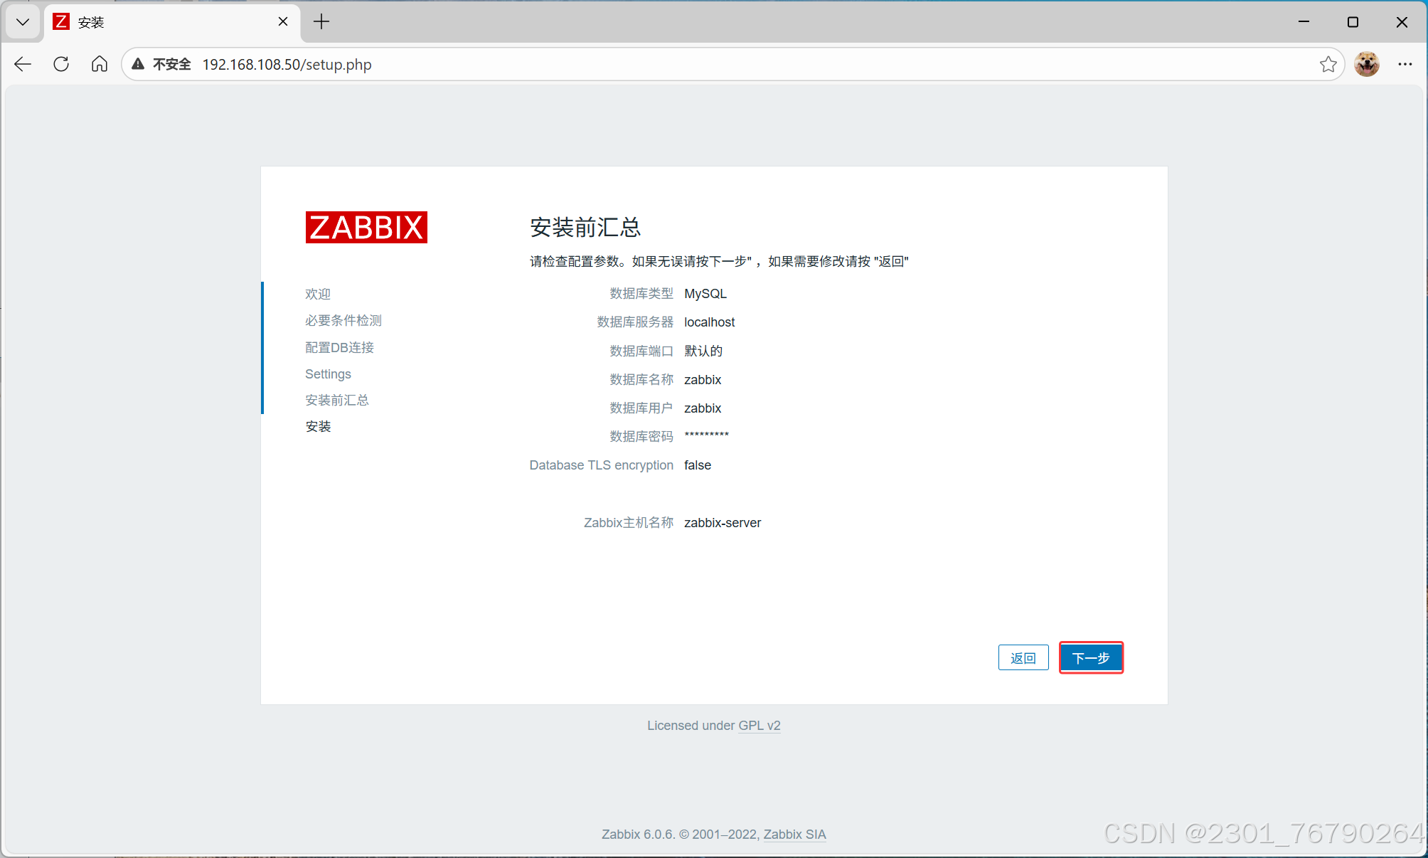The width and height of the screenshot is (1428, 858).
Task: Click the back navigation arrow
Action: (22, 64)
